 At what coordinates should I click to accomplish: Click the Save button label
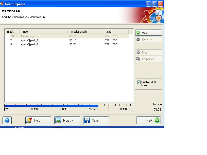95,121
